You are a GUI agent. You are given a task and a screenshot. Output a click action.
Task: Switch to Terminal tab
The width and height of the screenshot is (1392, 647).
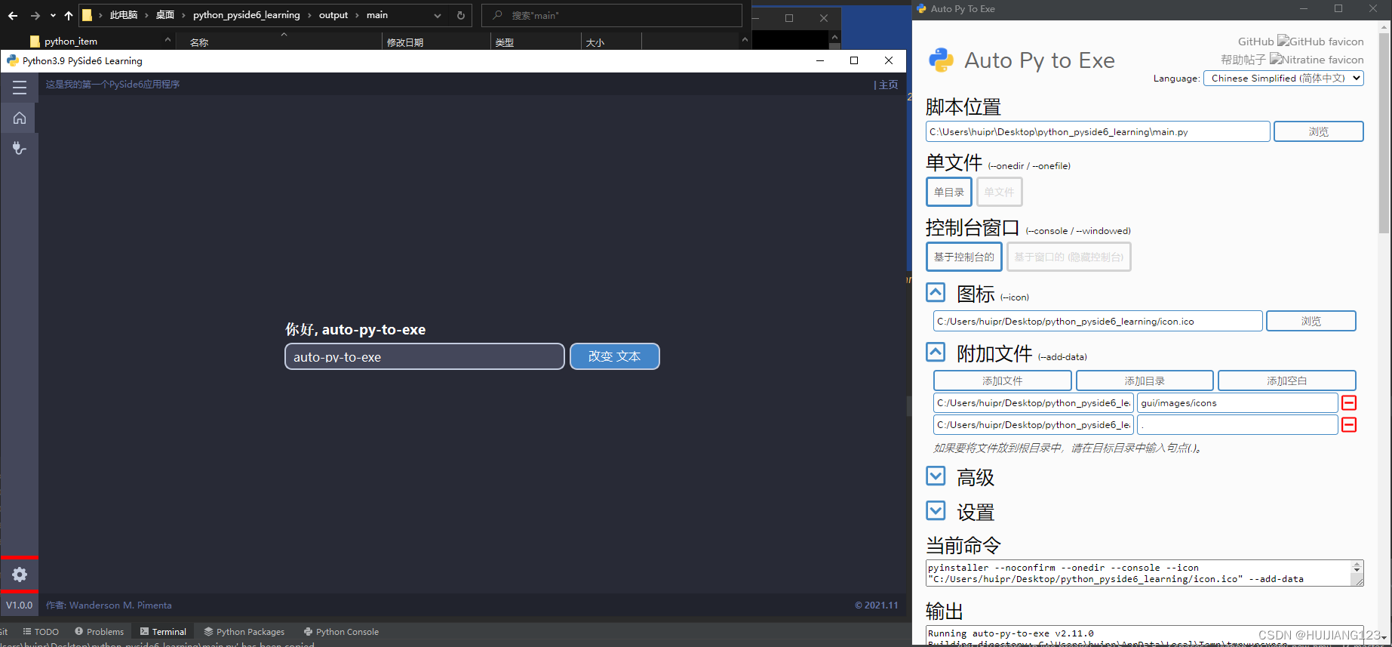tap(163, 632)
